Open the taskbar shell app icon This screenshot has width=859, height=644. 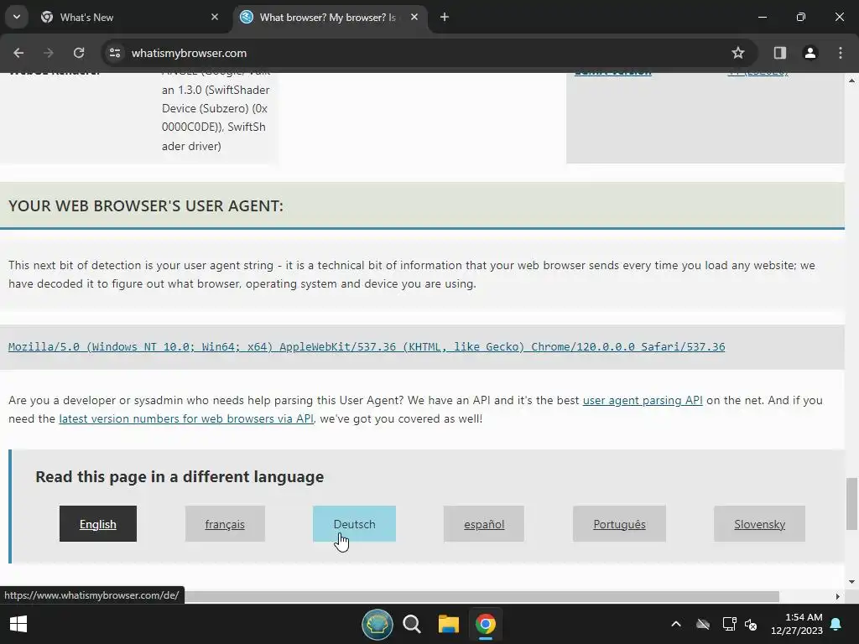click(377, 624)
